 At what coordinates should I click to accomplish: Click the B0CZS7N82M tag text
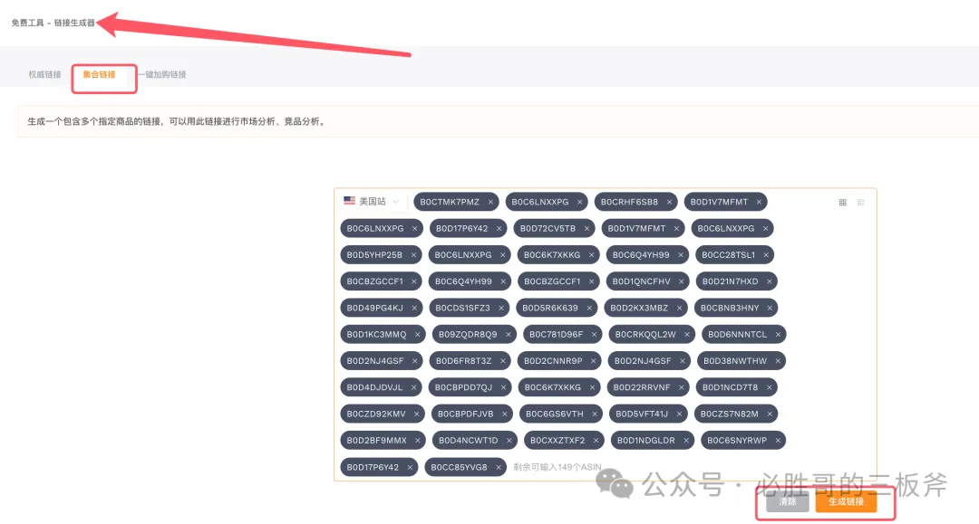tap(729, 414)
